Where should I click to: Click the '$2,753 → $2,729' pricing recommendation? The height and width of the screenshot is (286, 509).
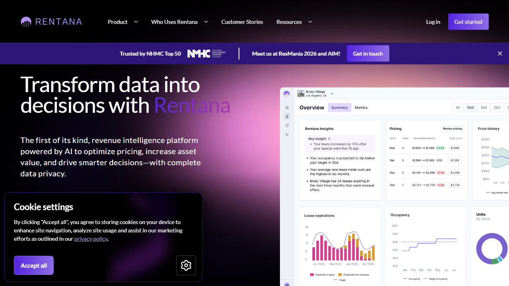click(423, 185)
